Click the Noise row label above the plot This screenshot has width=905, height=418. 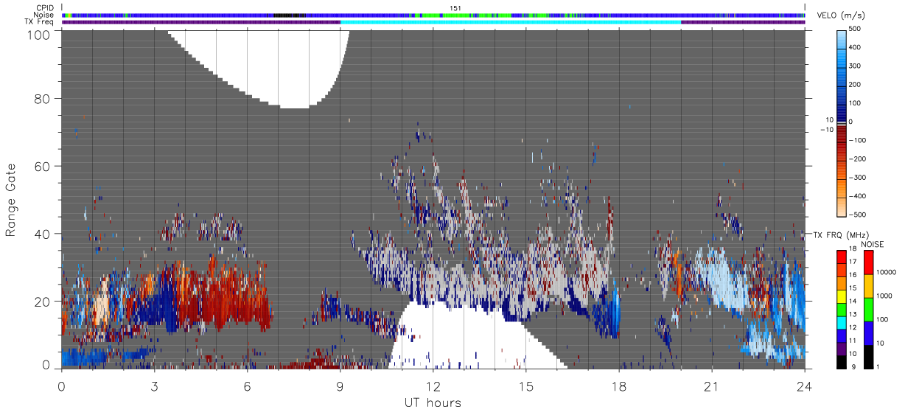pos(43,15)
